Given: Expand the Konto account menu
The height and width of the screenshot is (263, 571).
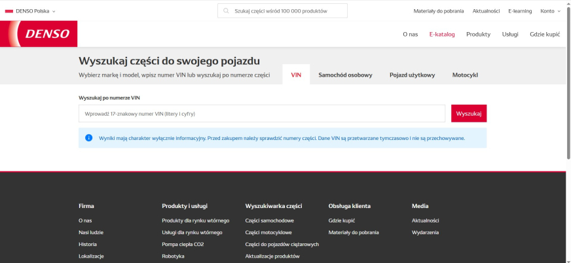Looking at the screenshot, I should coord(550,11).
